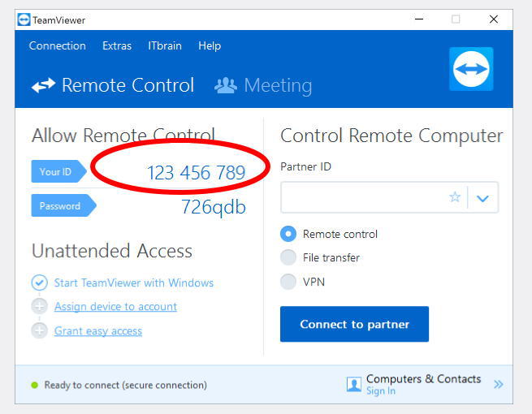Click the Remote Control arrows icon
This screenshot has width=532, height=414.
pyautogui.click(x=43, y=85)
